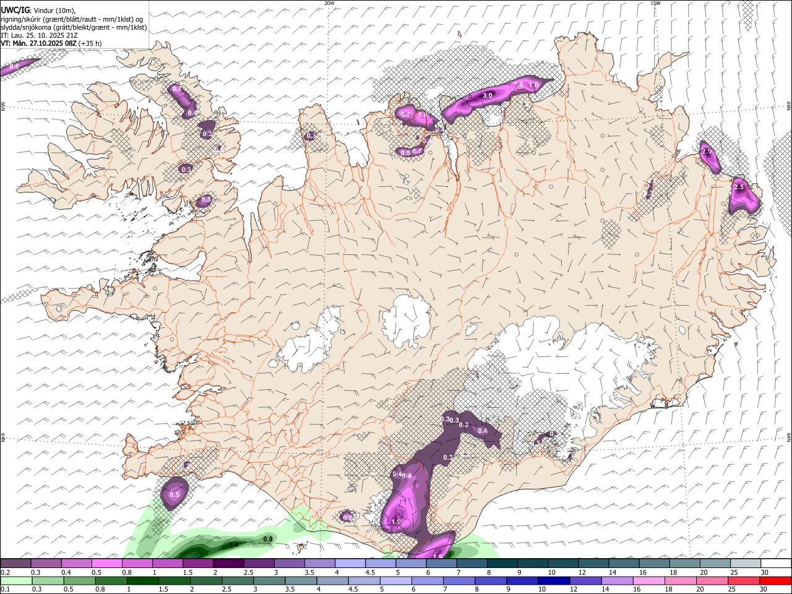The width and height of the screenshot is (792, 594).
Task: Pick the lower scale swatch right of 10
Action: point(554,580)
